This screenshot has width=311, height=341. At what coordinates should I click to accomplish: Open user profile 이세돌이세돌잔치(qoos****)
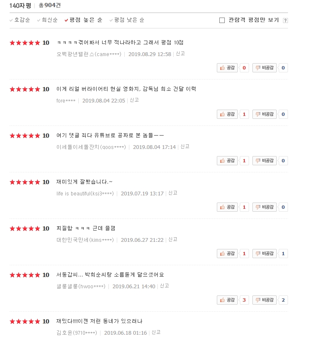[x=91, y=147]
